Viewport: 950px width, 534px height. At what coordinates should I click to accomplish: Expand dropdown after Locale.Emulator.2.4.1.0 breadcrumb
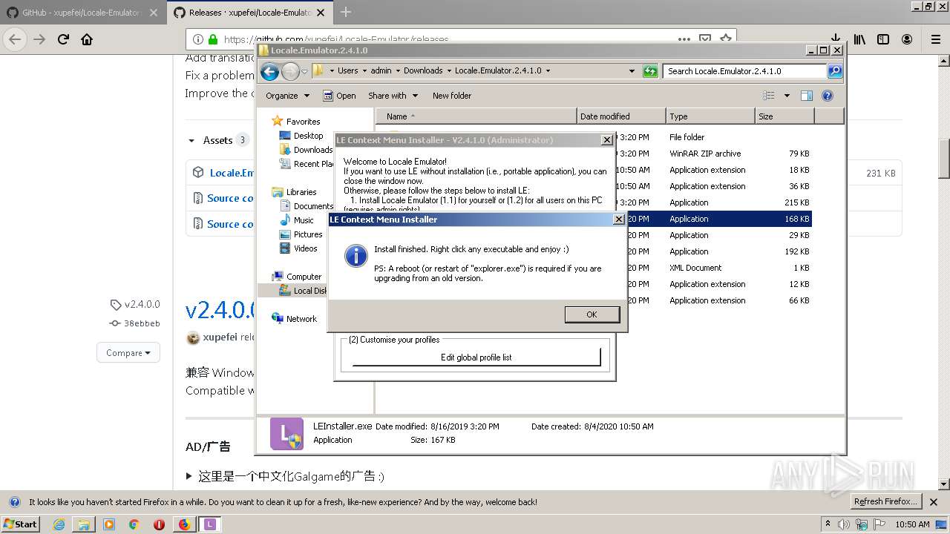tap(548, 71)
